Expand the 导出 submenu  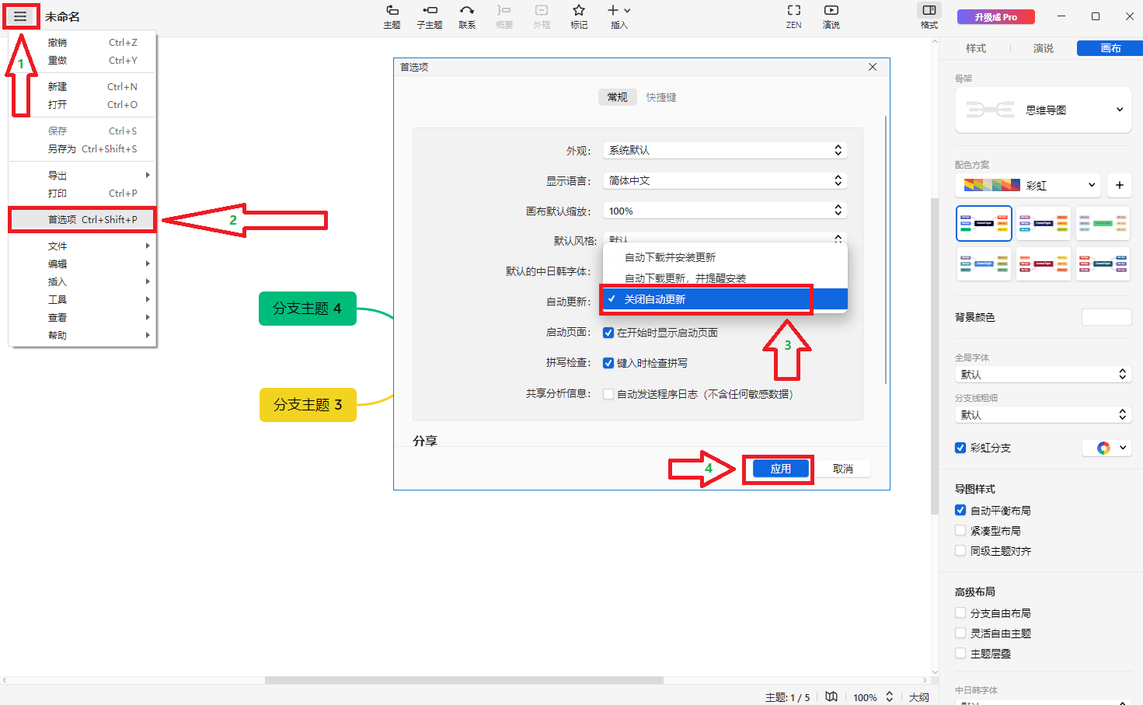(x=82, y=176)
